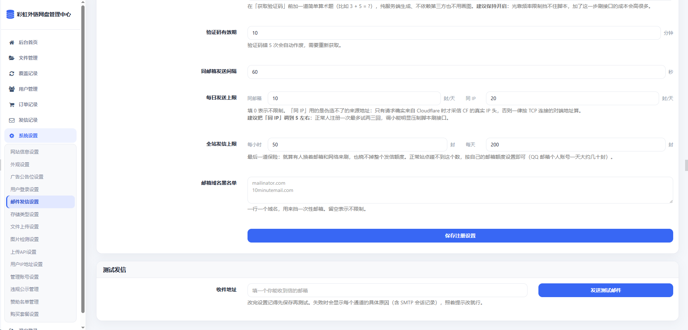Select 存储类型设置 submenu item

[40, 214]
